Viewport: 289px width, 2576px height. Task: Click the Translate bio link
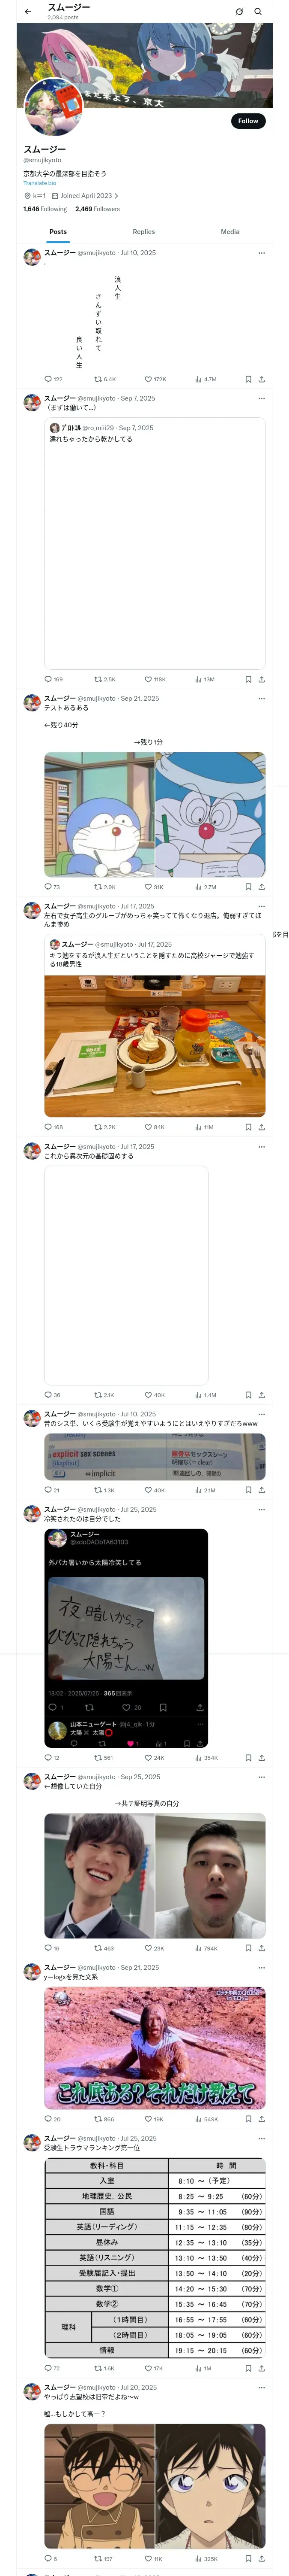pos(40,183)
